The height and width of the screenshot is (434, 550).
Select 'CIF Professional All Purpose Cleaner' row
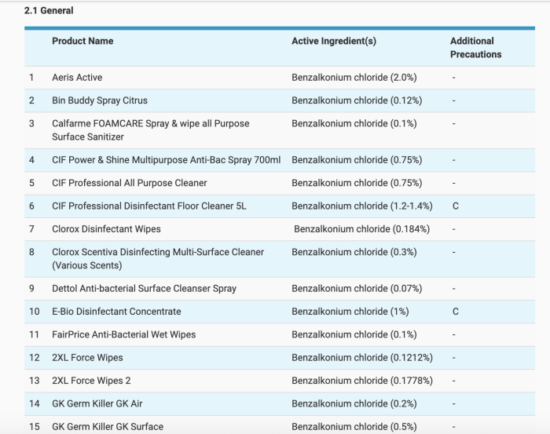click(x=130, y=183)
